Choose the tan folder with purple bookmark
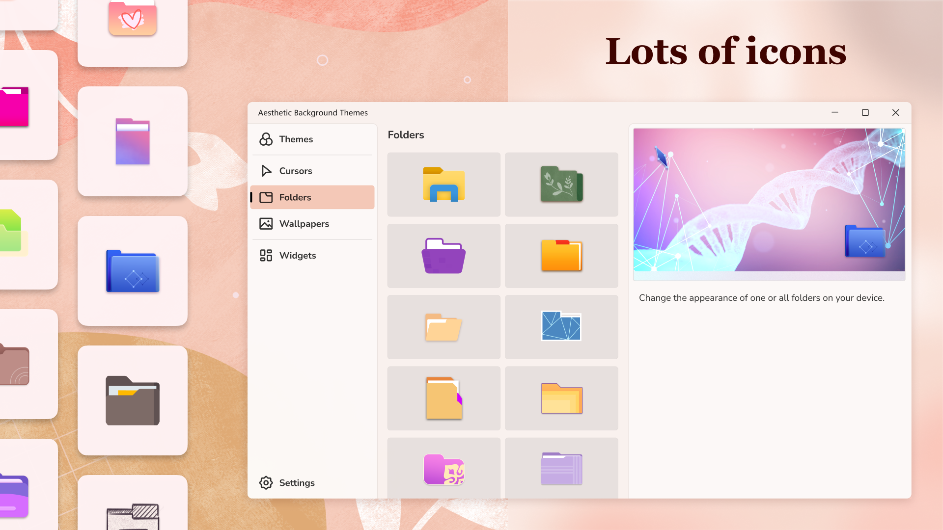 pos(444,398)
